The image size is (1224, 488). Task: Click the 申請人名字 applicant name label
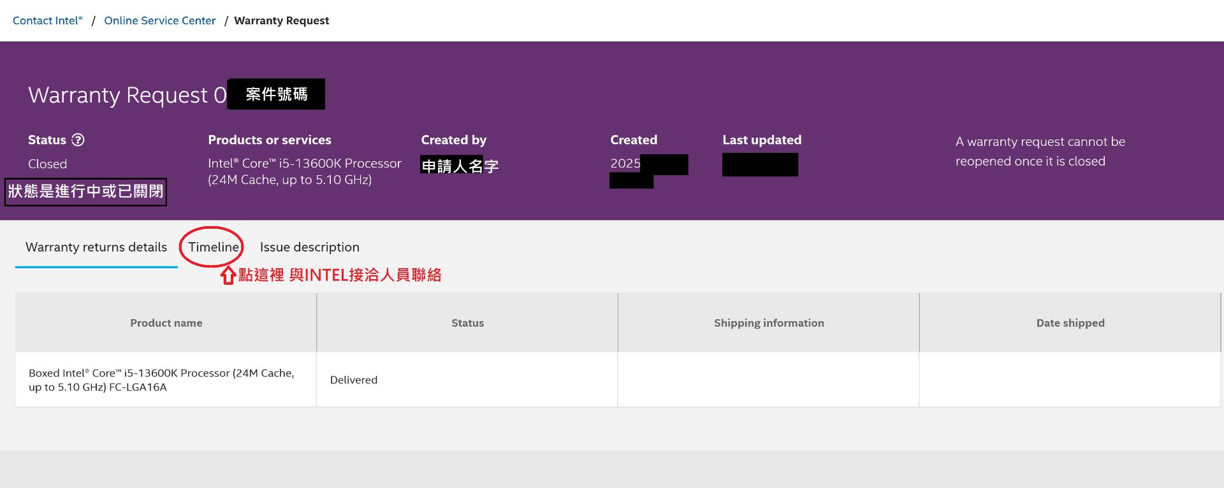[459, 166]
